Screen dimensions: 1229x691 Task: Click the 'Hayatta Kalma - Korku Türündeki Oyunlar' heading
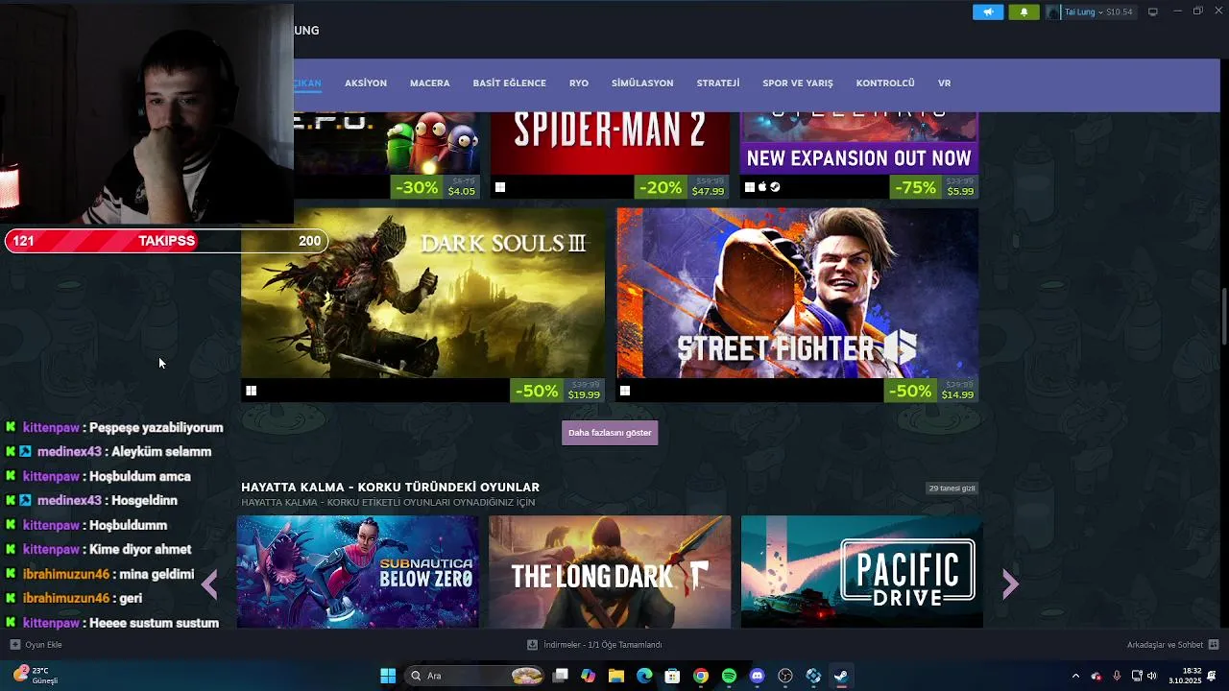click(390, 488)
